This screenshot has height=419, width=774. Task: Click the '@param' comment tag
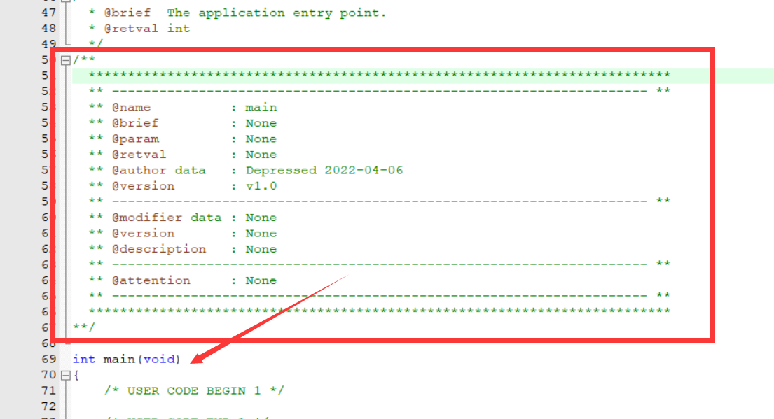(x=135, y=139)
